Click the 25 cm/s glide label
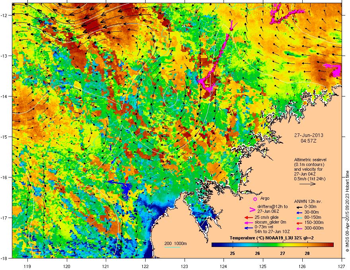Image resolution: width=350 pixels, height=270 pixels. click(267, 217)
